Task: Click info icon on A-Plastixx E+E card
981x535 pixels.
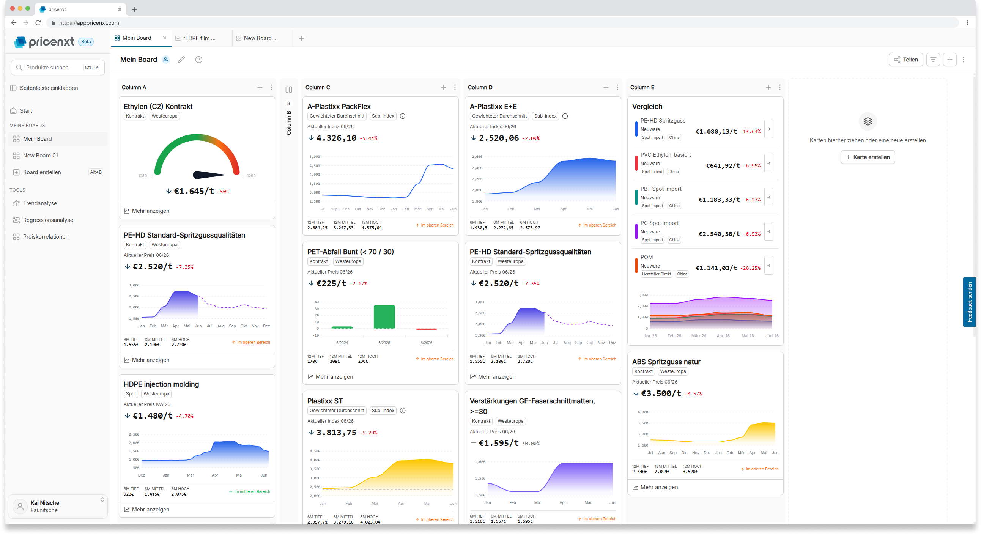Action: click(565, 116)
